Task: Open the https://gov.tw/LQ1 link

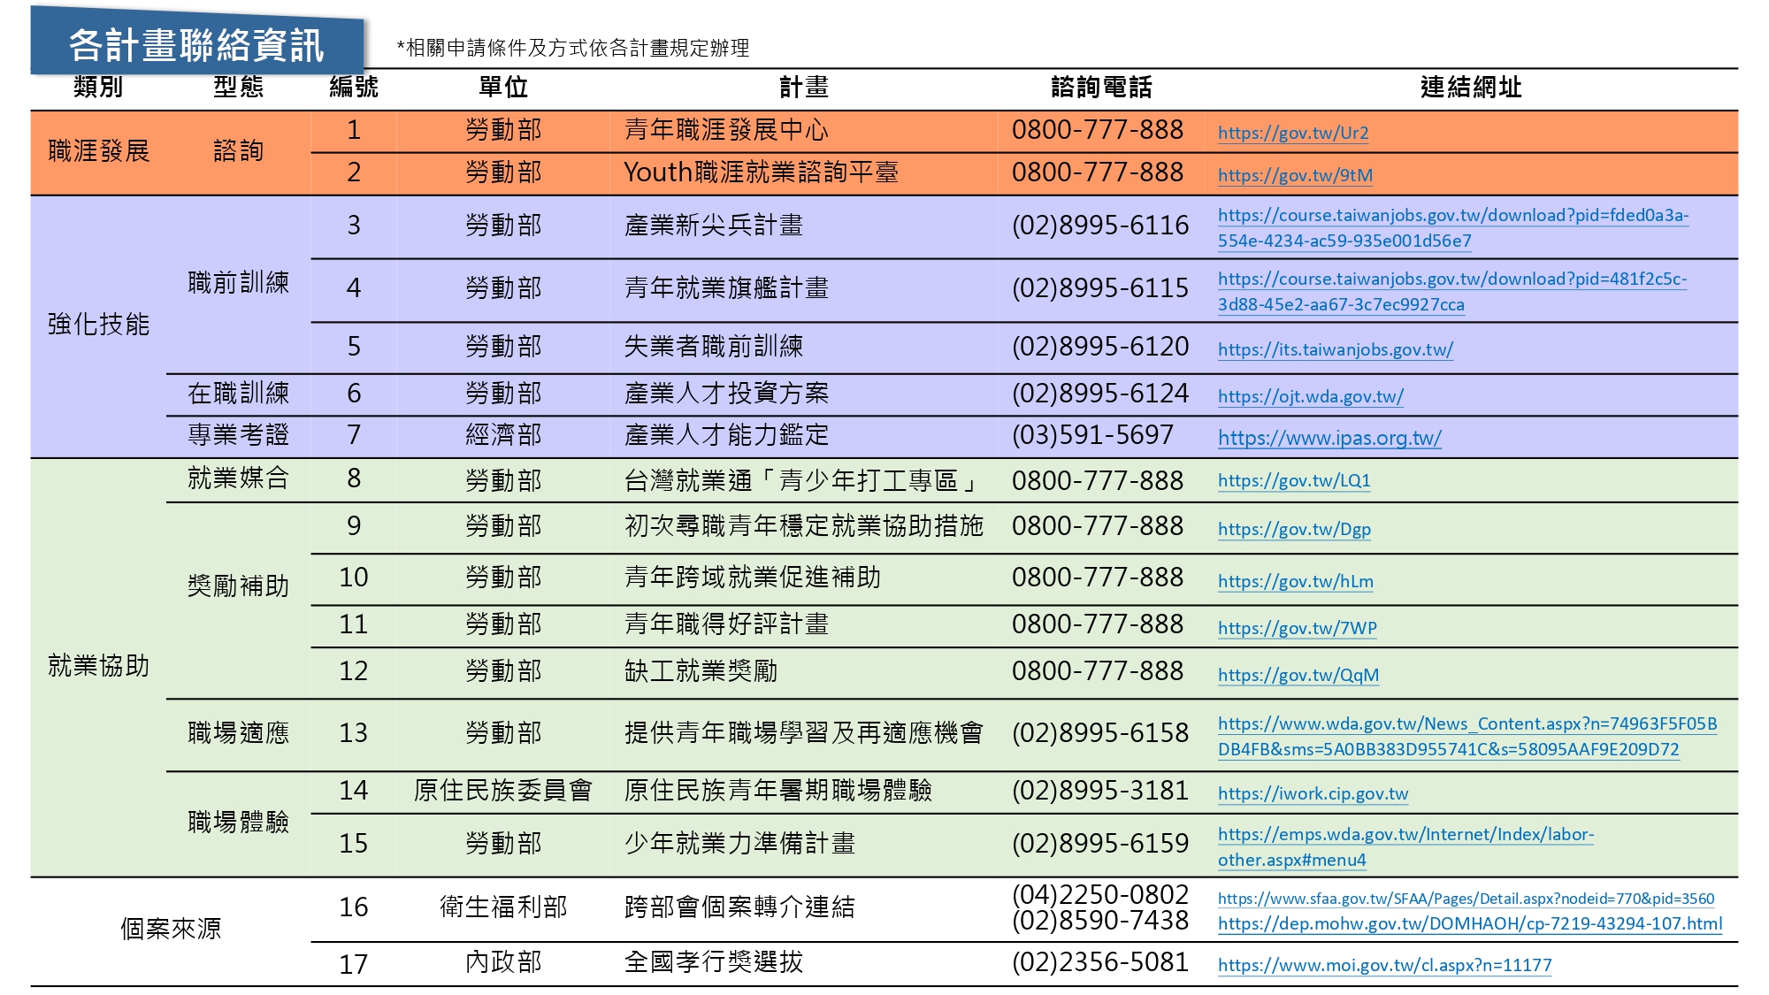Action: [1293, 480]
